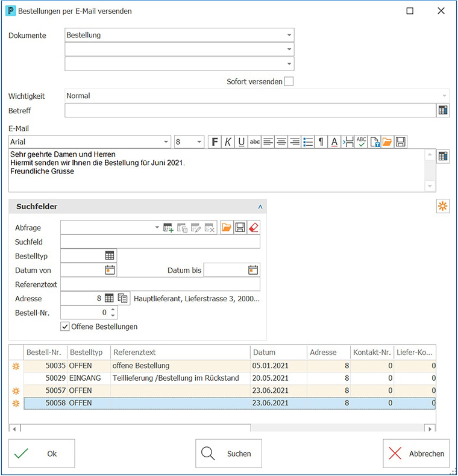This screenshot has height=476, width=458.
Task: Confirm with the Ok button
Action: coord(42,454)
